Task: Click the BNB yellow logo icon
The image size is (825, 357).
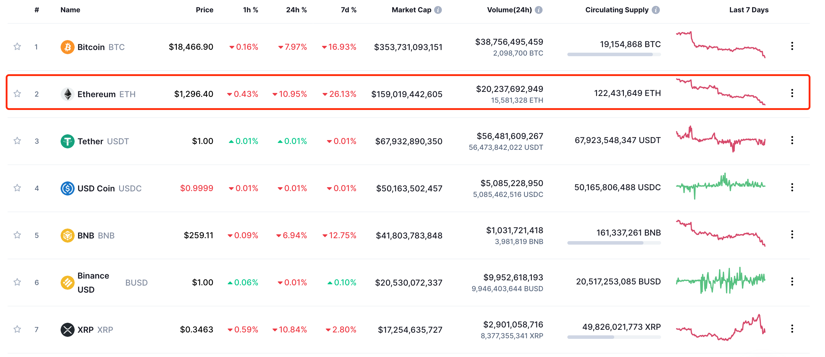Action: coord(67,235)
